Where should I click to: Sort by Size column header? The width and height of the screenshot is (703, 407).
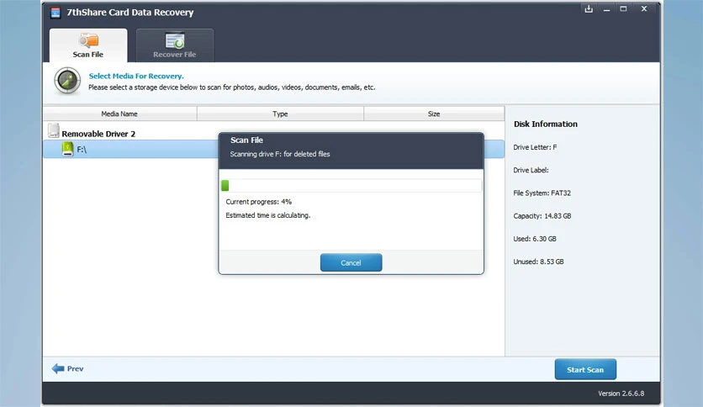434,114
